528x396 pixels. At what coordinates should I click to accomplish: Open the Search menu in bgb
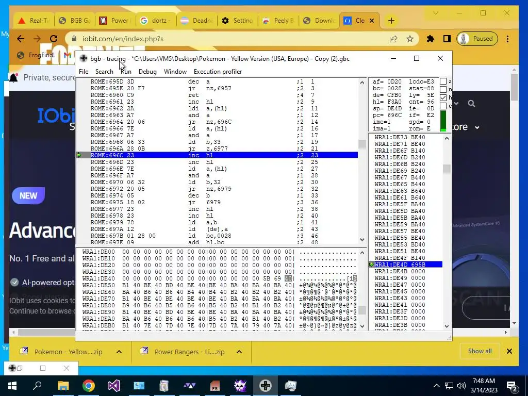point(104,71)
